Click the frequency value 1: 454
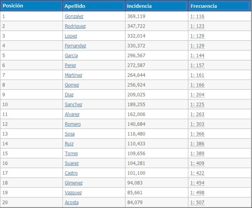The image size is (252, 208). [197, 183]
